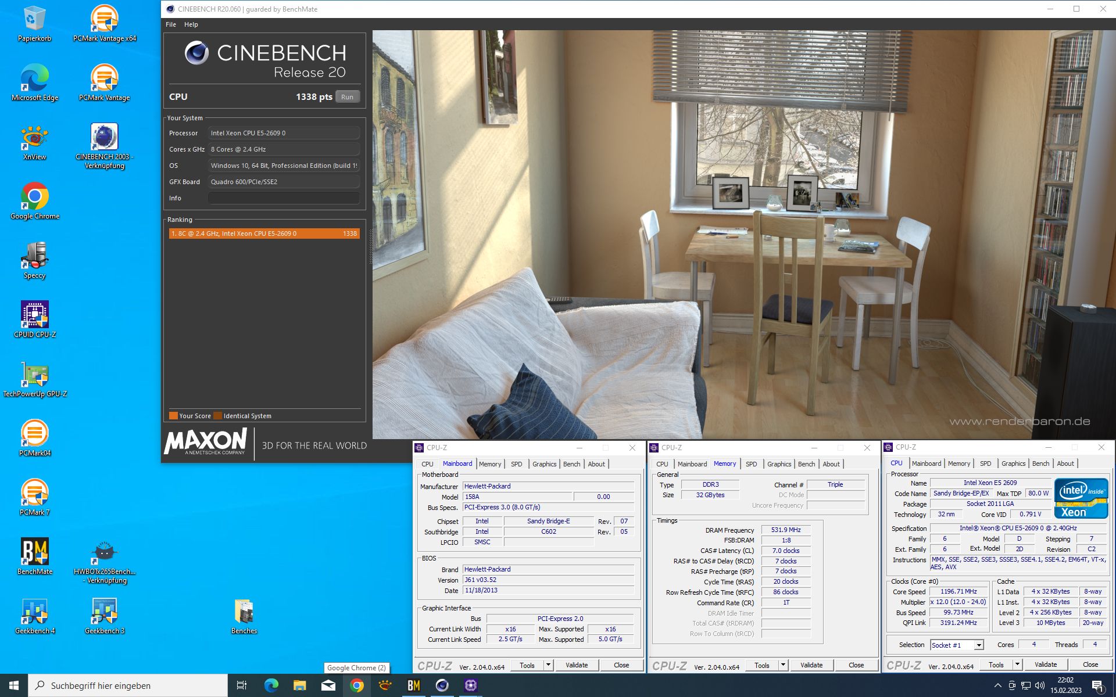1116x697 pixels.
Task: Expand Tools dropdown arrow in CPU CPU-Z window
Action: click(1017, 664)
